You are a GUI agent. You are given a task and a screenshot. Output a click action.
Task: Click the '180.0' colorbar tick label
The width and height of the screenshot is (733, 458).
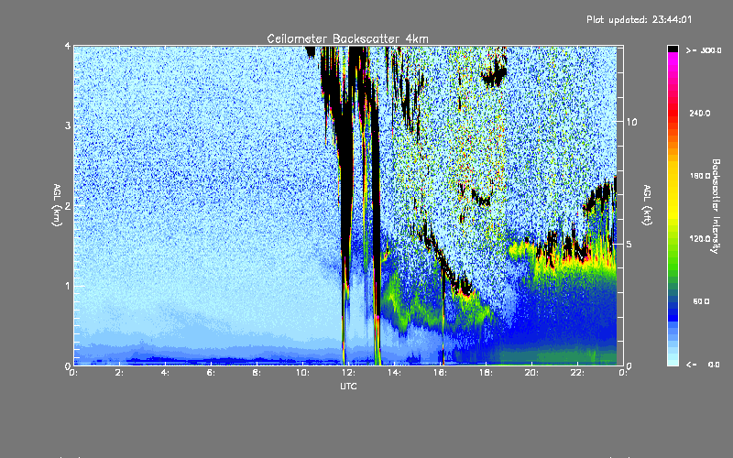pos(700,176)
